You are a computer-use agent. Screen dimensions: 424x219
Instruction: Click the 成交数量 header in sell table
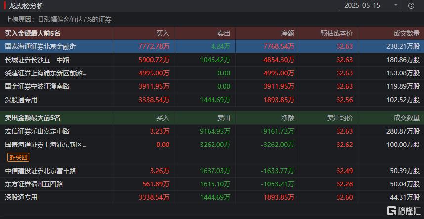coord(406,118)
